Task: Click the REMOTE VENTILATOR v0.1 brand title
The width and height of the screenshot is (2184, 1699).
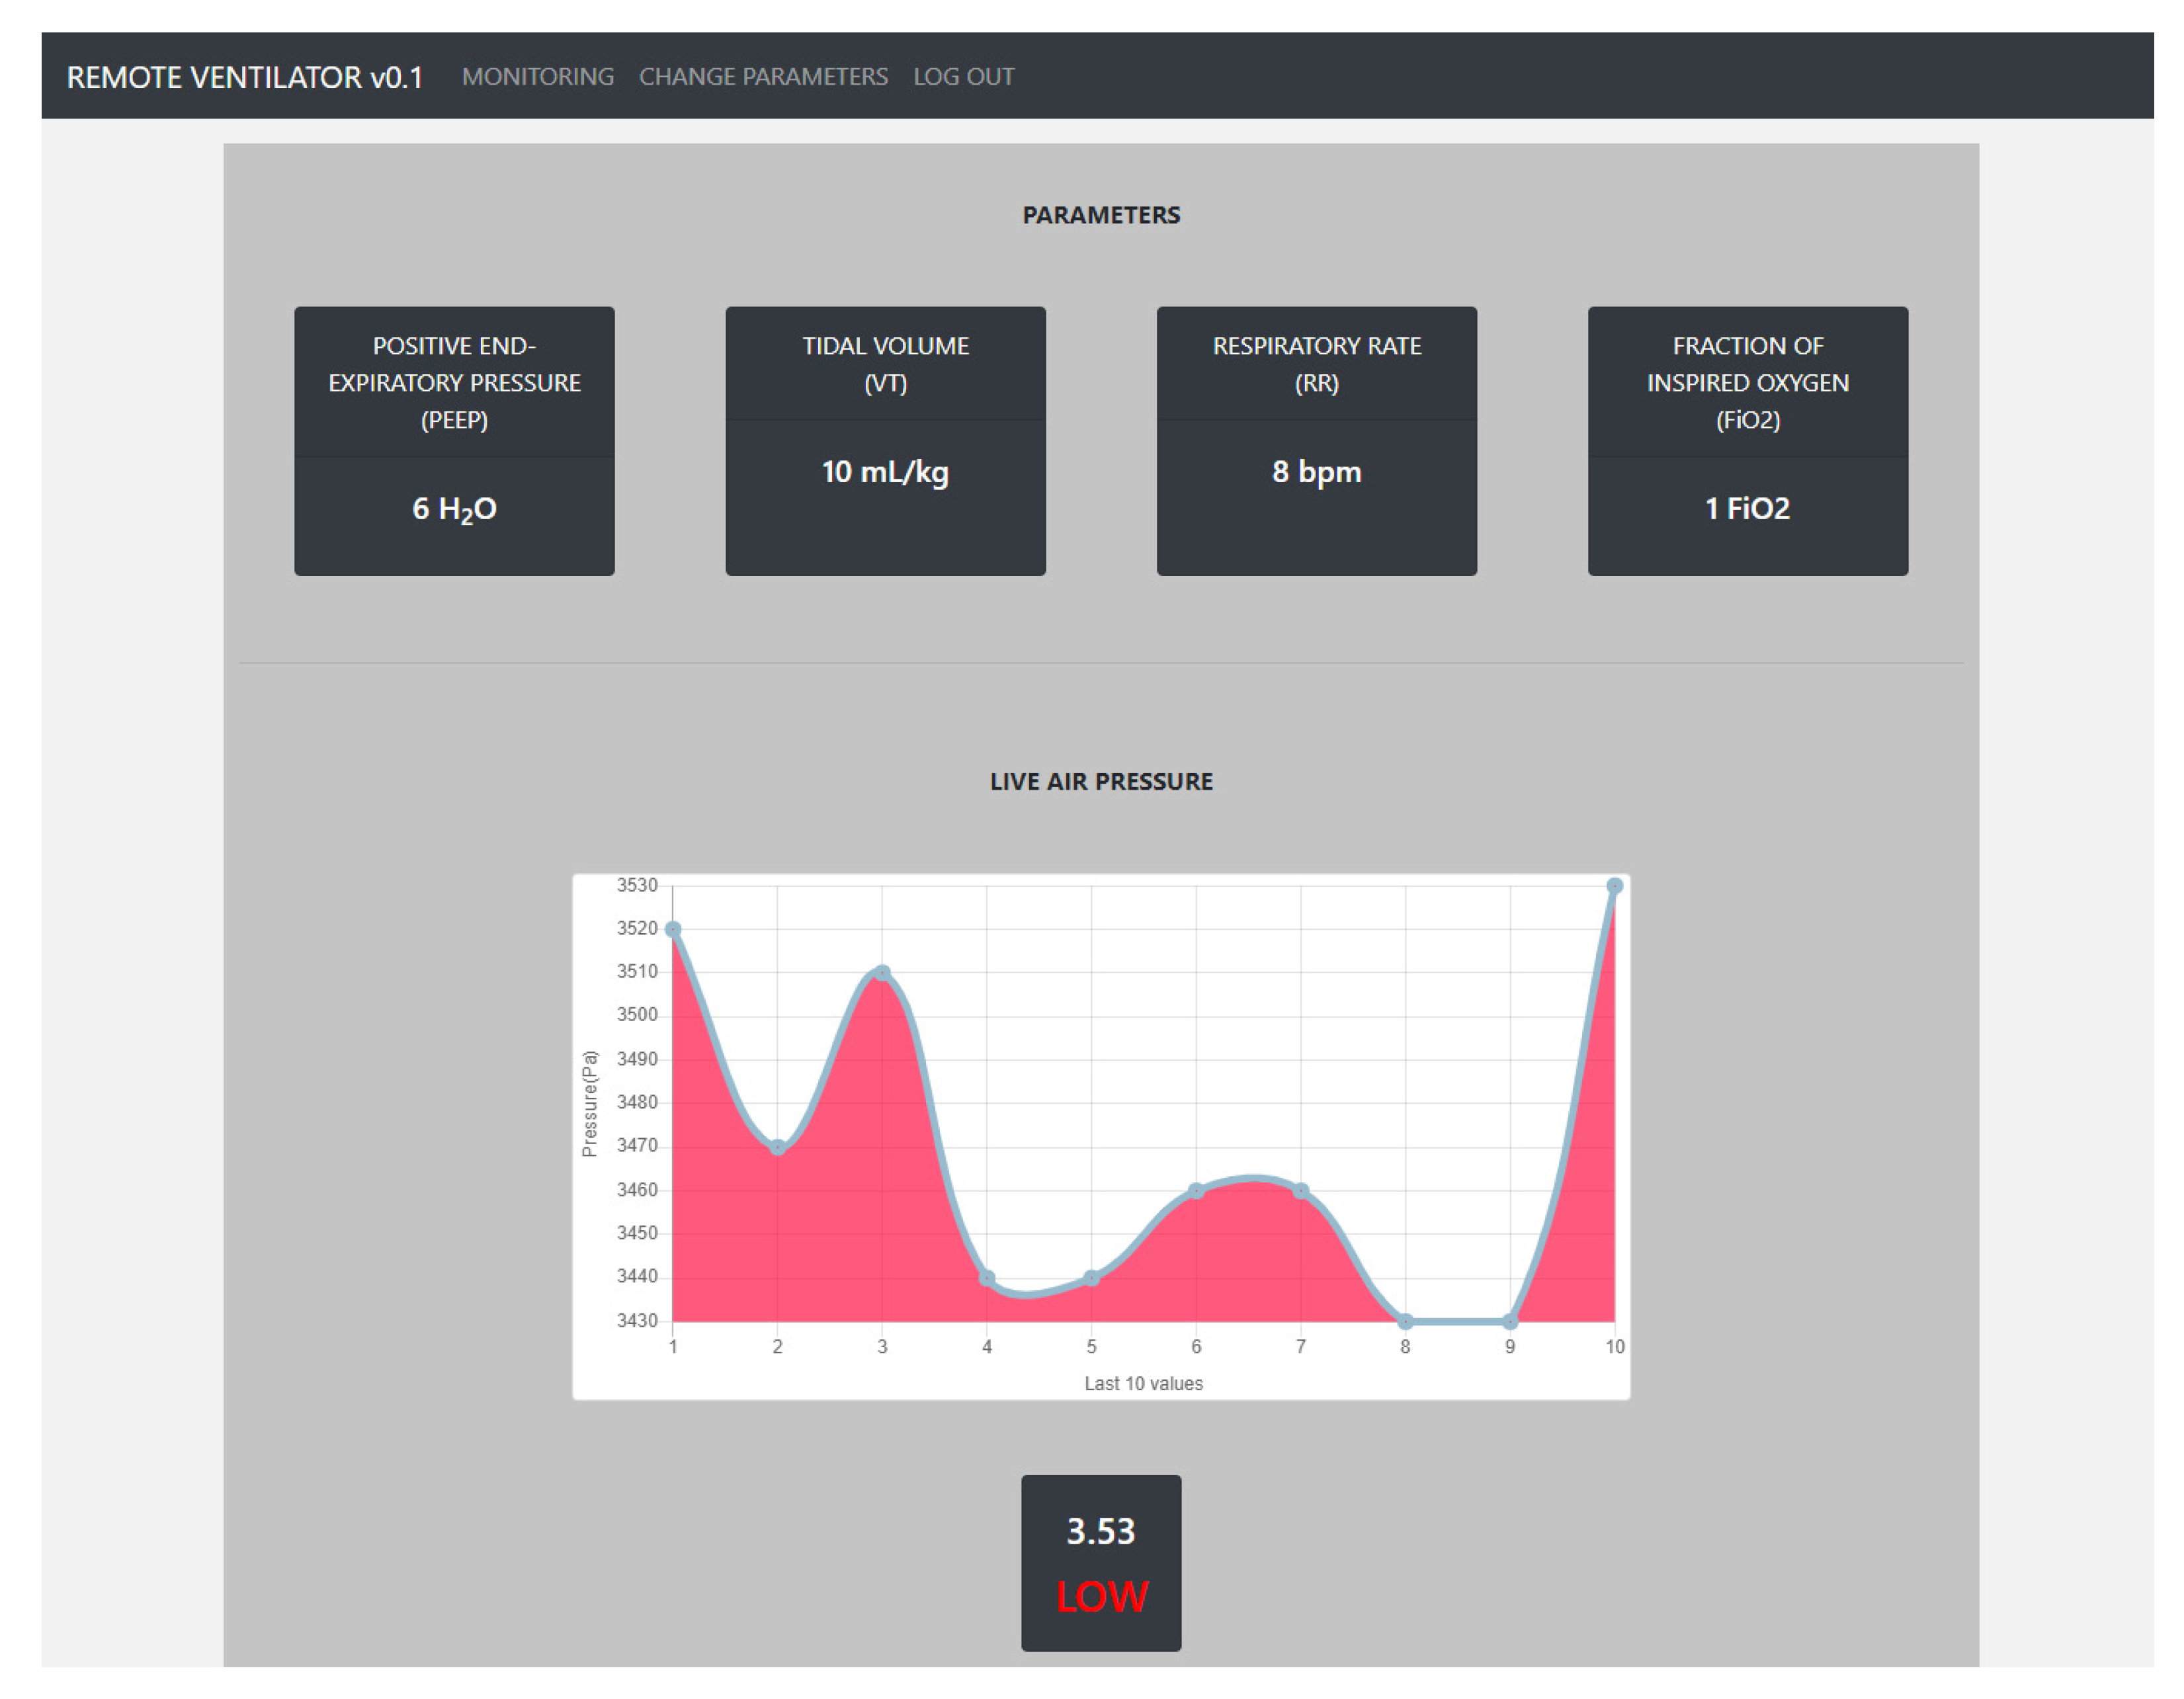Action: coord(245,77)
